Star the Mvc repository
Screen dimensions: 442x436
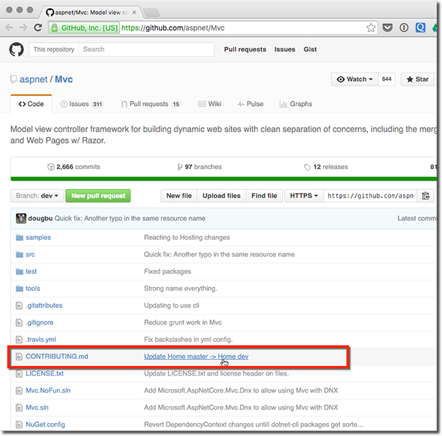pos(417,79)
